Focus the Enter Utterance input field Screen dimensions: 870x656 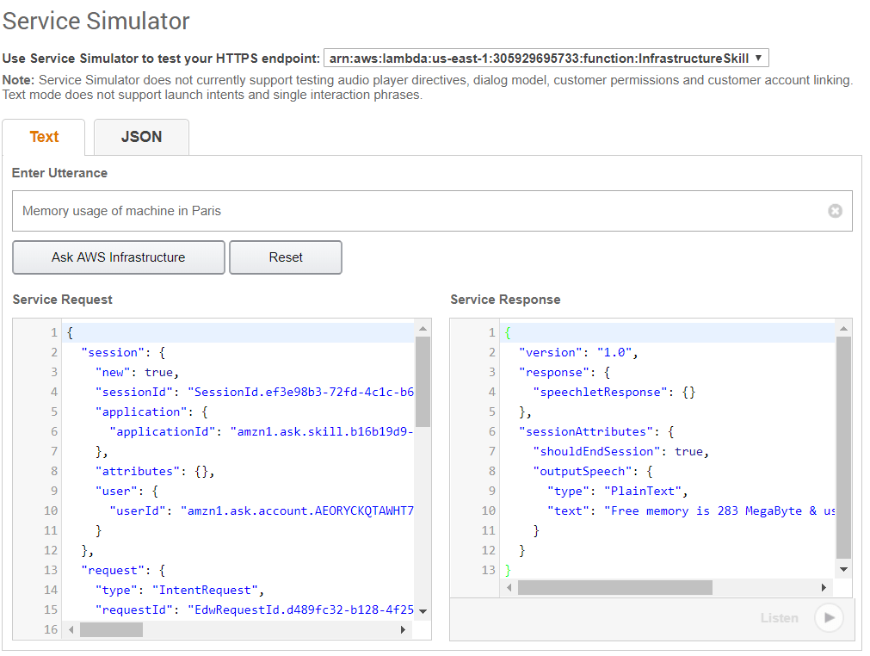point(432,211)
